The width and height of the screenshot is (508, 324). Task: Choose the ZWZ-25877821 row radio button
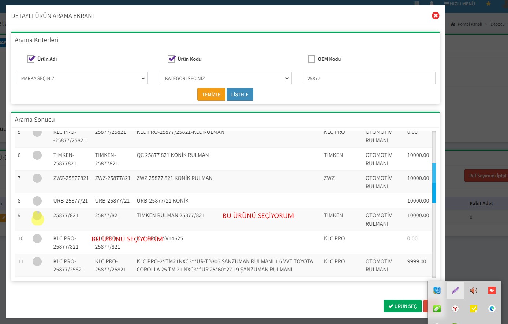(x=37, y=178)
